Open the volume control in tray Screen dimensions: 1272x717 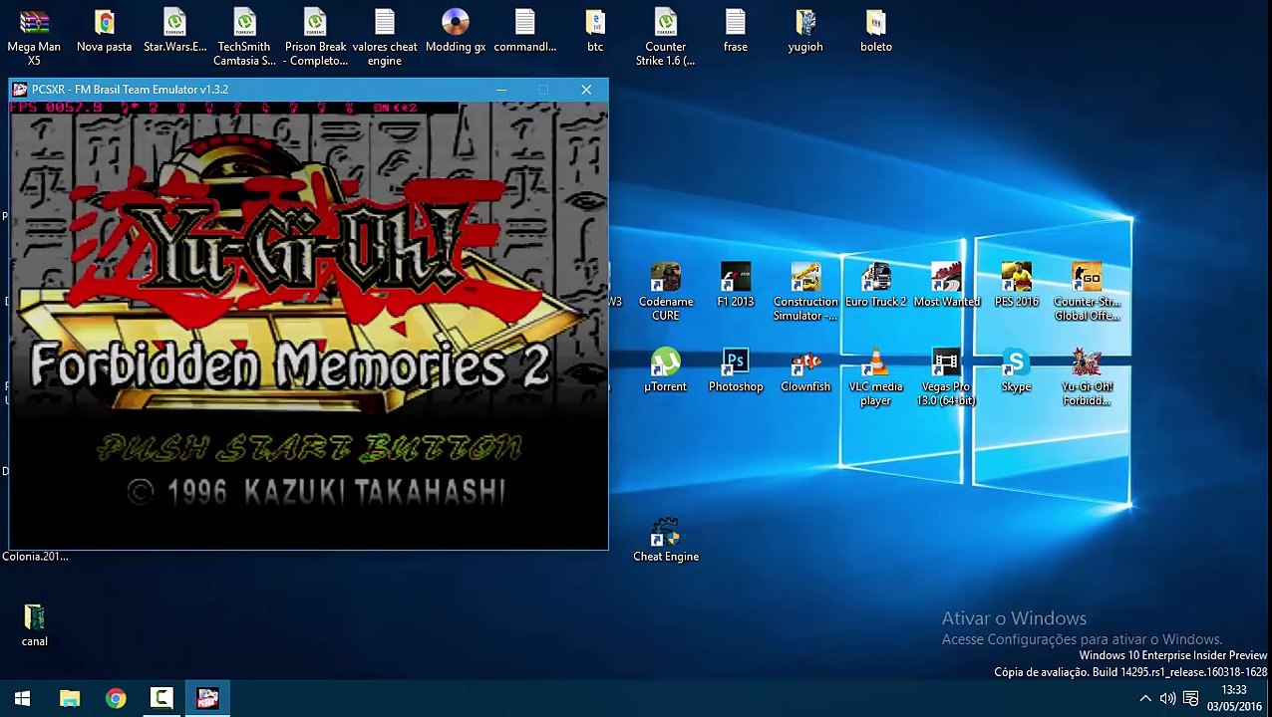click(1167, 699)
